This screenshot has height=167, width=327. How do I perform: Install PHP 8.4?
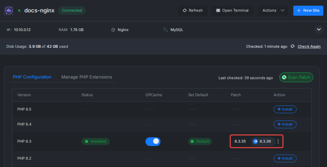coord(285,124)
